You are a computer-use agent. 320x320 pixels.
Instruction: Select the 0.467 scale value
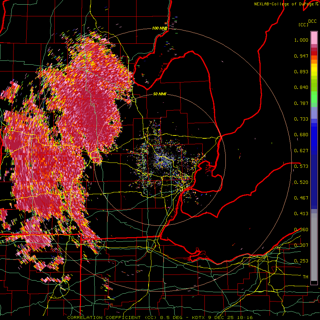click(301, 198)
